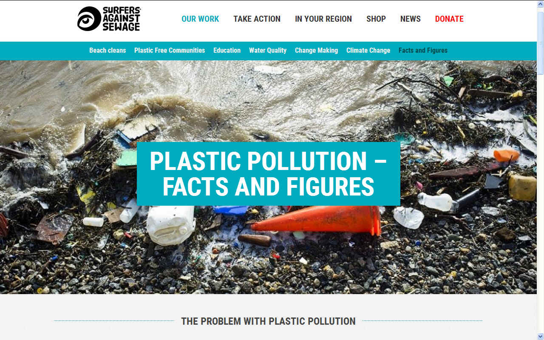Click the Plastic Pollution Facts and Figures banner
Viewport: 544px width, 340px height.
click(268, 174)
